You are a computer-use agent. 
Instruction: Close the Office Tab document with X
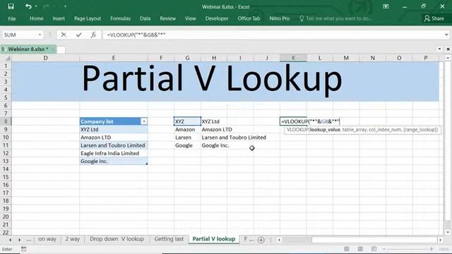pyautogui.click(x=448, y=49)
